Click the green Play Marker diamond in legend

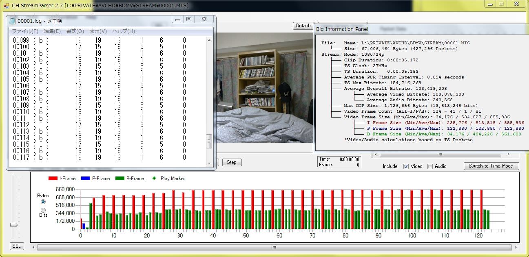(x=154, y=179)
